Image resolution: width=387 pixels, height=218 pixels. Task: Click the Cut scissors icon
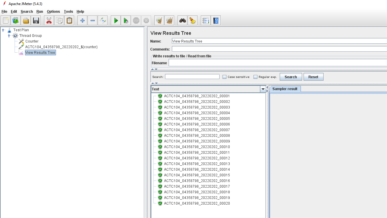(x=49, y=21)
